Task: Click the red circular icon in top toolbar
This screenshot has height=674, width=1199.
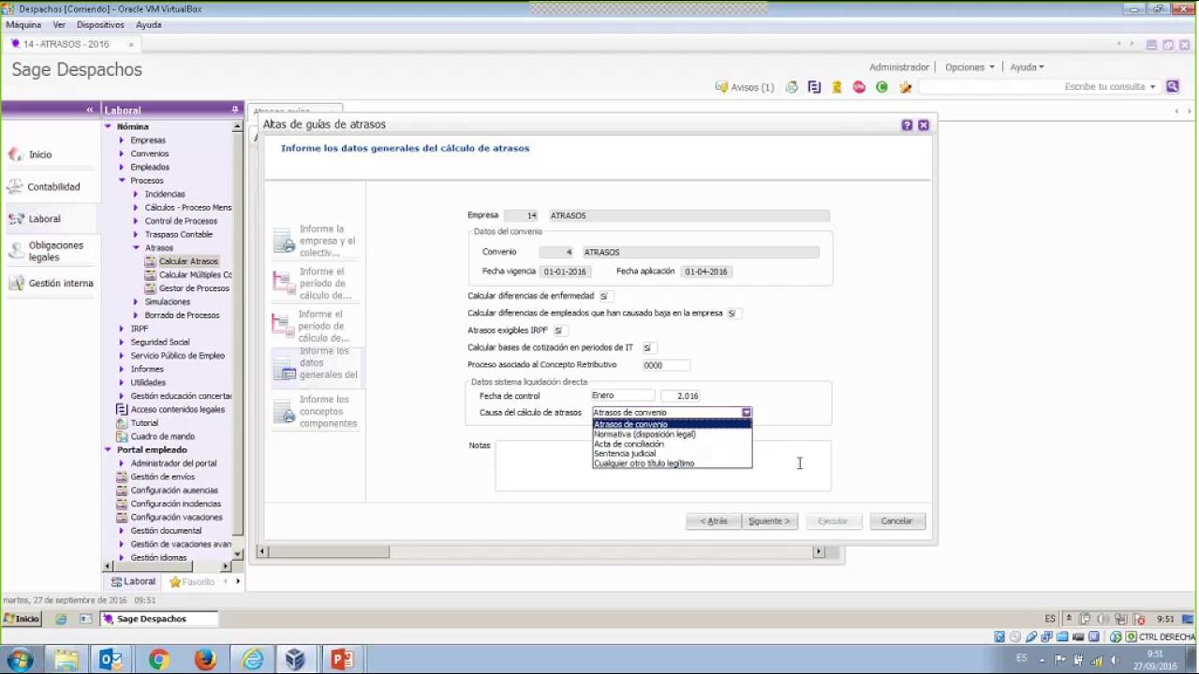Action: [859, 87]
